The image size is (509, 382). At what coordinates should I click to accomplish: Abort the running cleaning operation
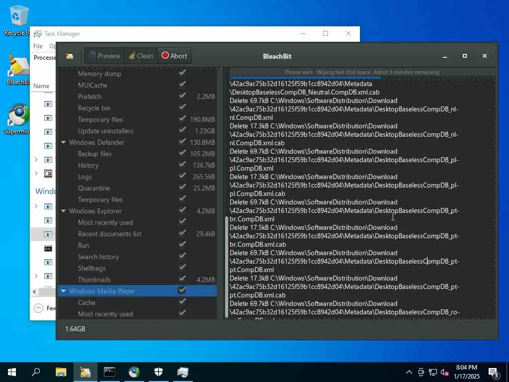pos(174,56)
